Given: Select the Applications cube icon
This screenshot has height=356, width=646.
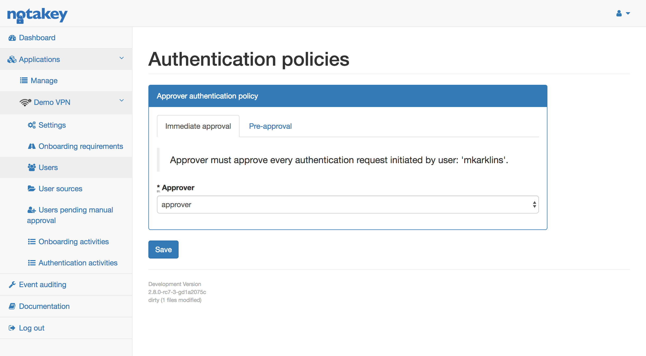Looking at the screenshot, I should tap(12, 59).
